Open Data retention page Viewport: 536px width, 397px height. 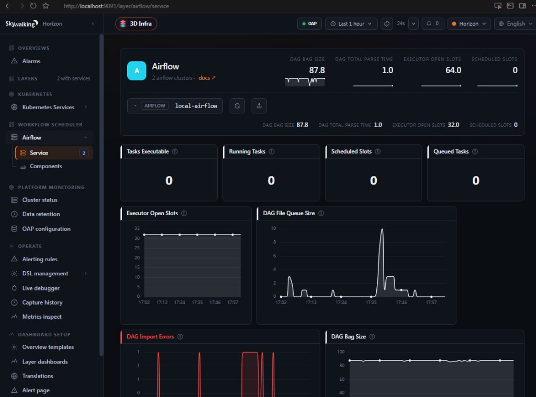tap(50, 214)
